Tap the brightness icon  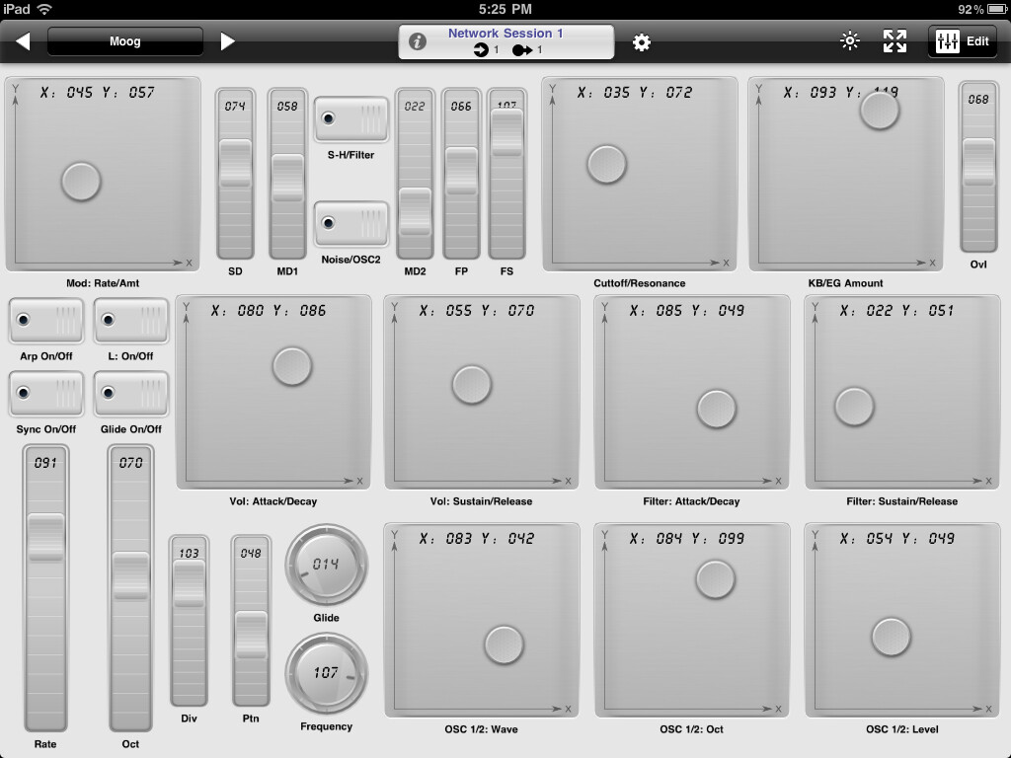point(849,40)
